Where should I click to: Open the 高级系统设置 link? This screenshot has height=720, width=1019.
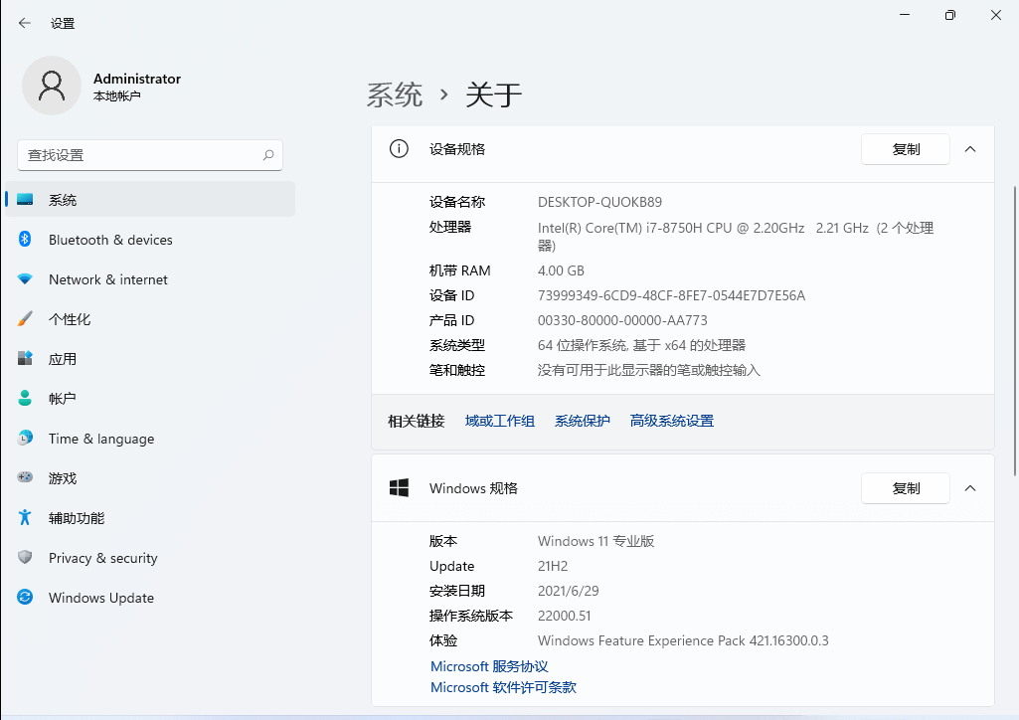point(671,421)
